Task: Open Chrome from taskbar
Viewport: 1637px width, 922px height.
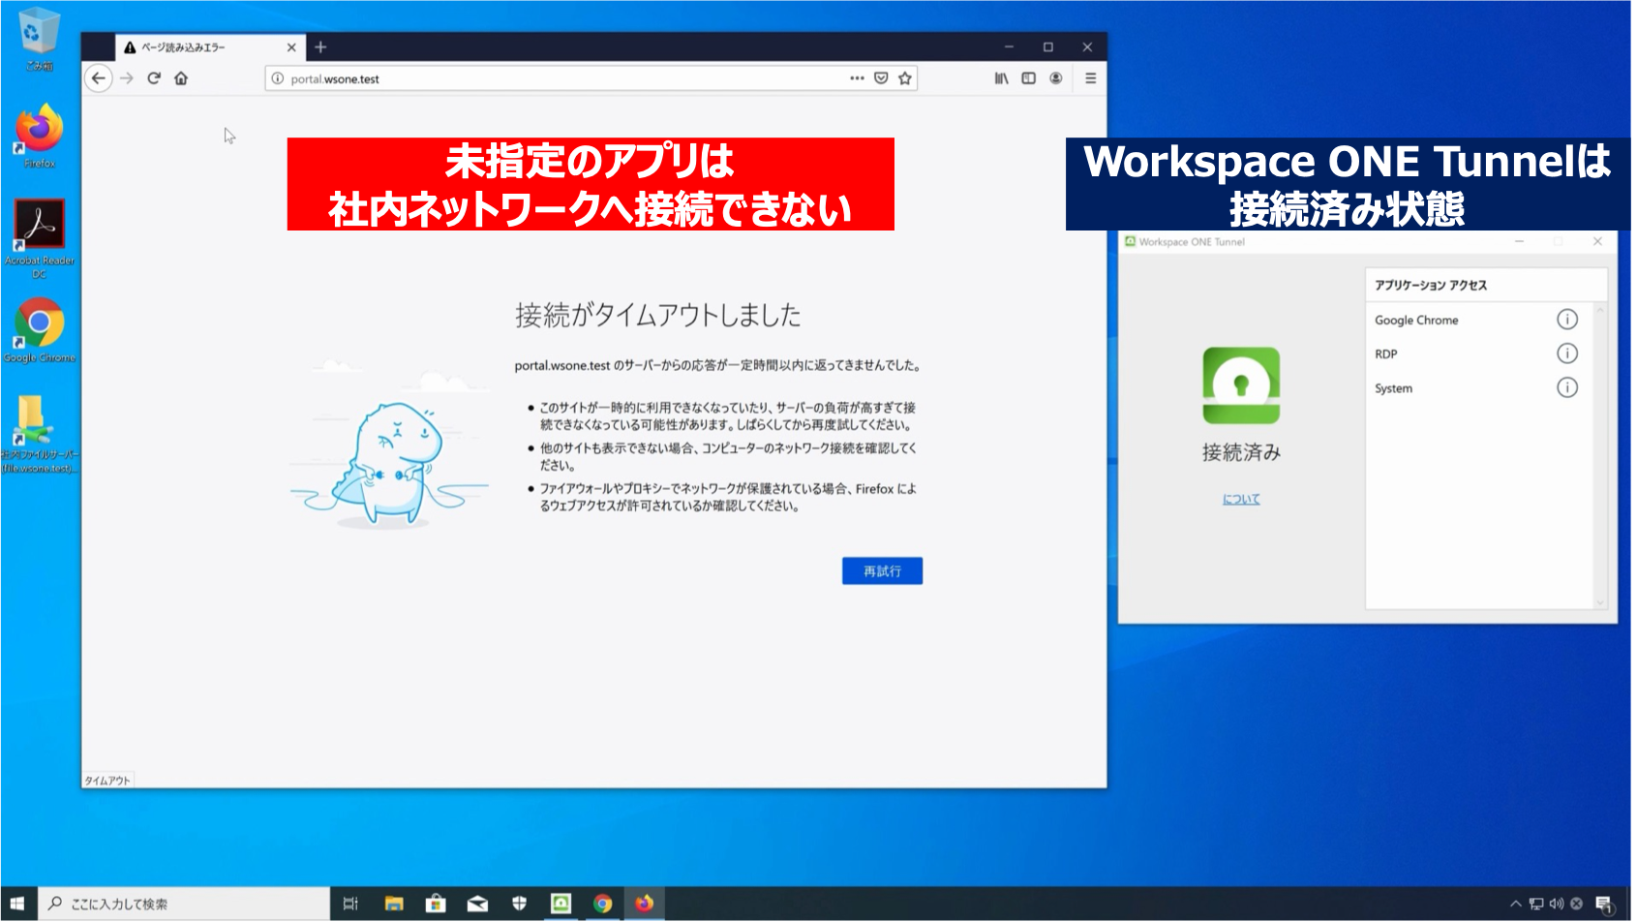Action: [602, 904]
